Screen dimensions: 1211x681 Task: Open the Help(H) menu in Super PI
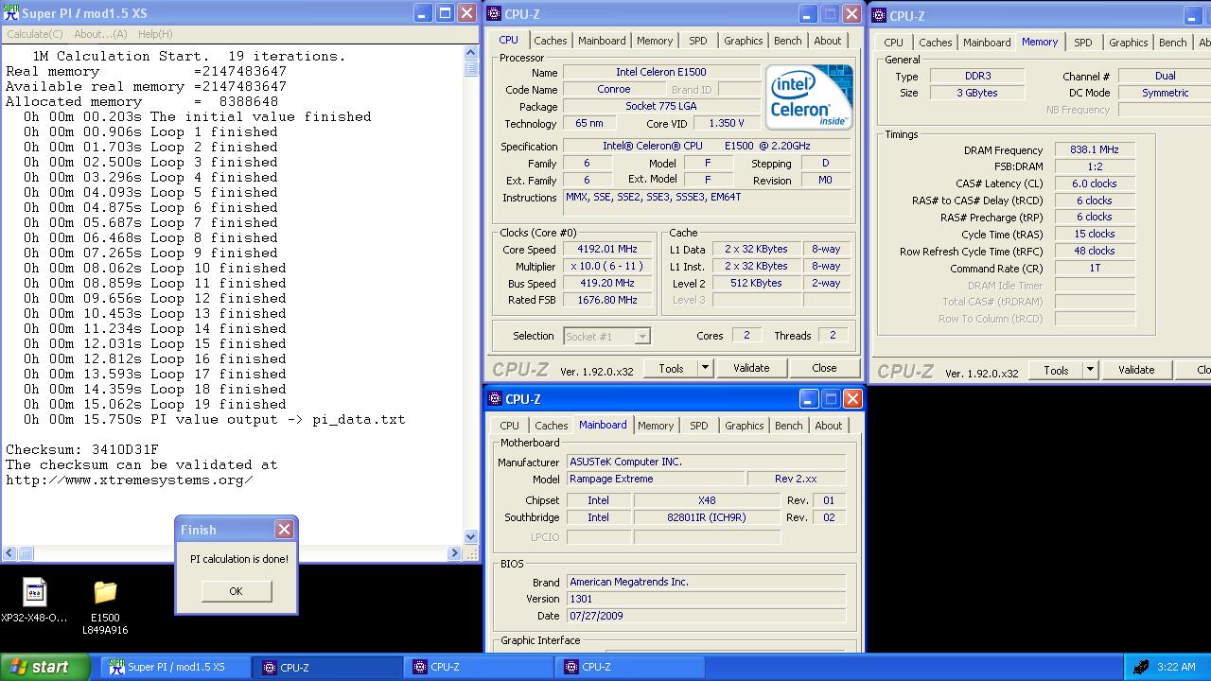[x=155, y=34]
